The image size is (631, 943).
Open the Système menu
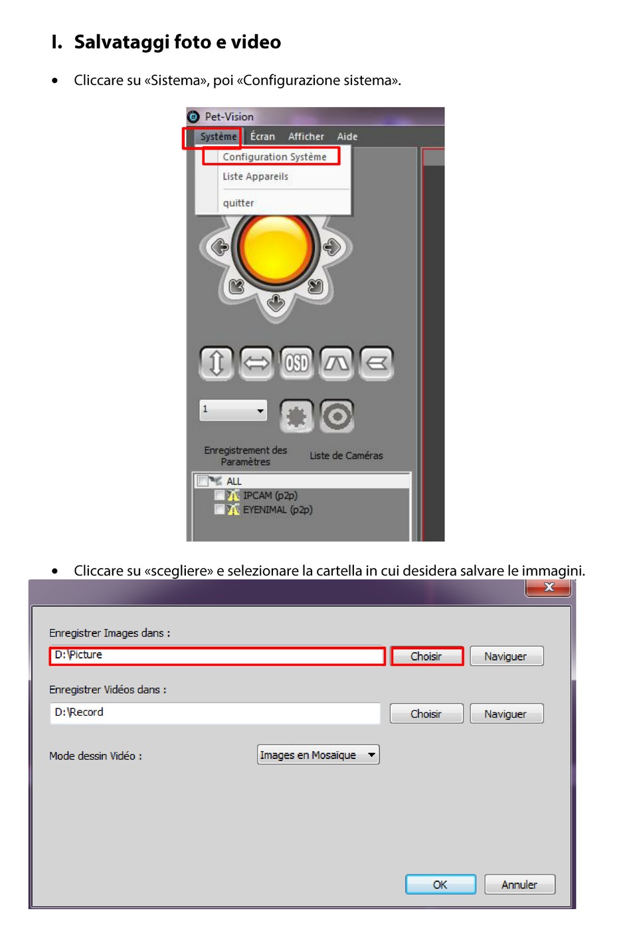[x=219, y=137]
